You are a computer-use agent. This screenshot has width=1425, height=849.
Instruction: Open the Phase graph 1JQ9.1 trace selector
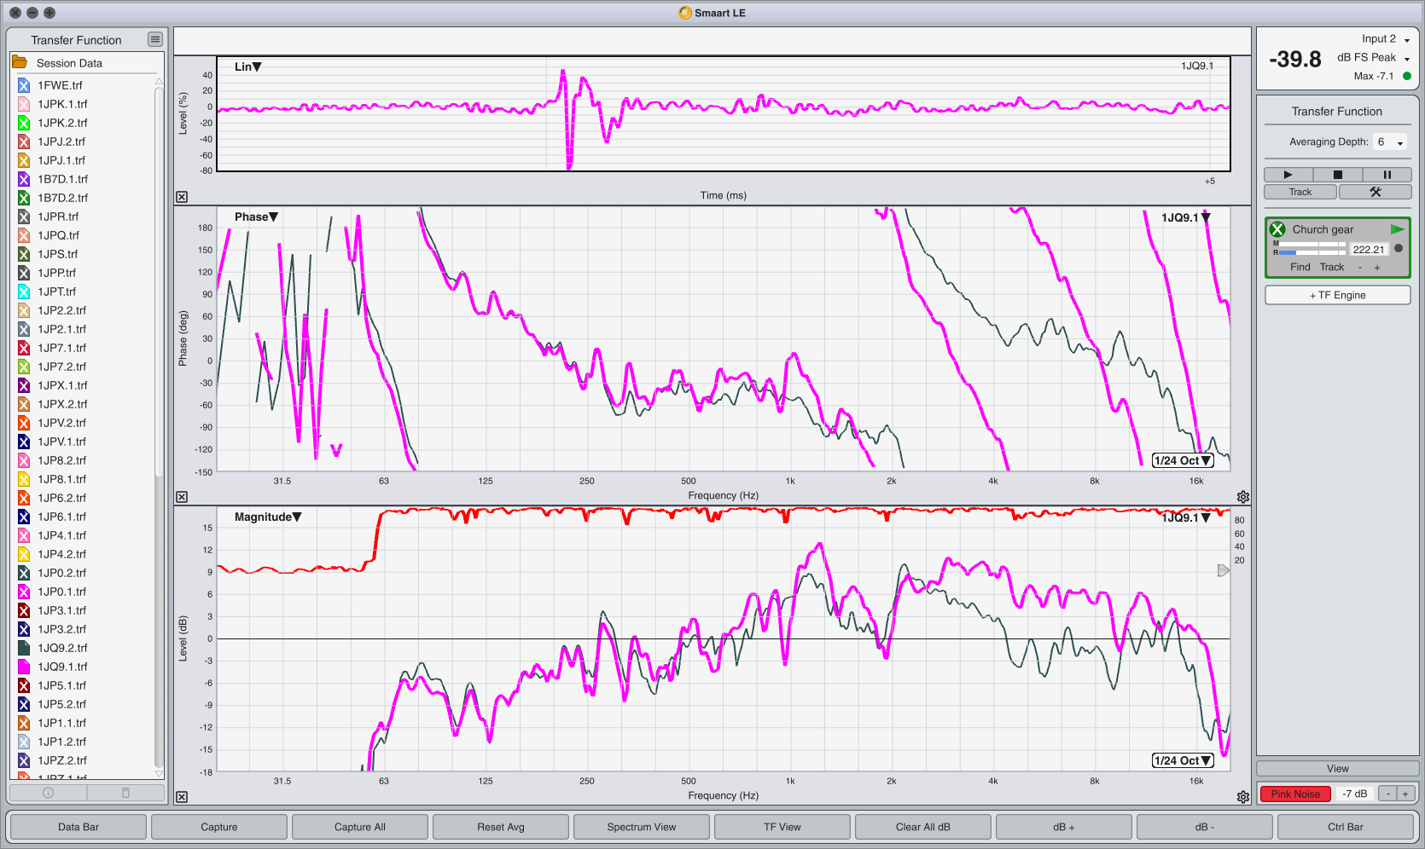coord(1186,217)
